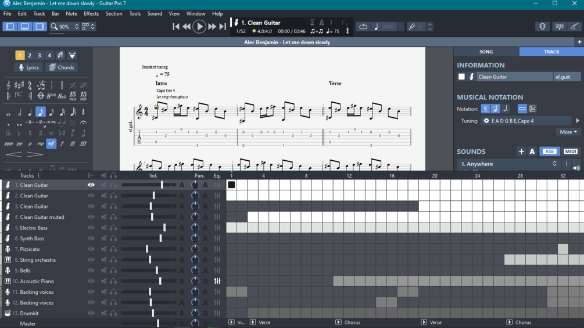
Task: Jump to the last bar
Action: click(223, 26)
